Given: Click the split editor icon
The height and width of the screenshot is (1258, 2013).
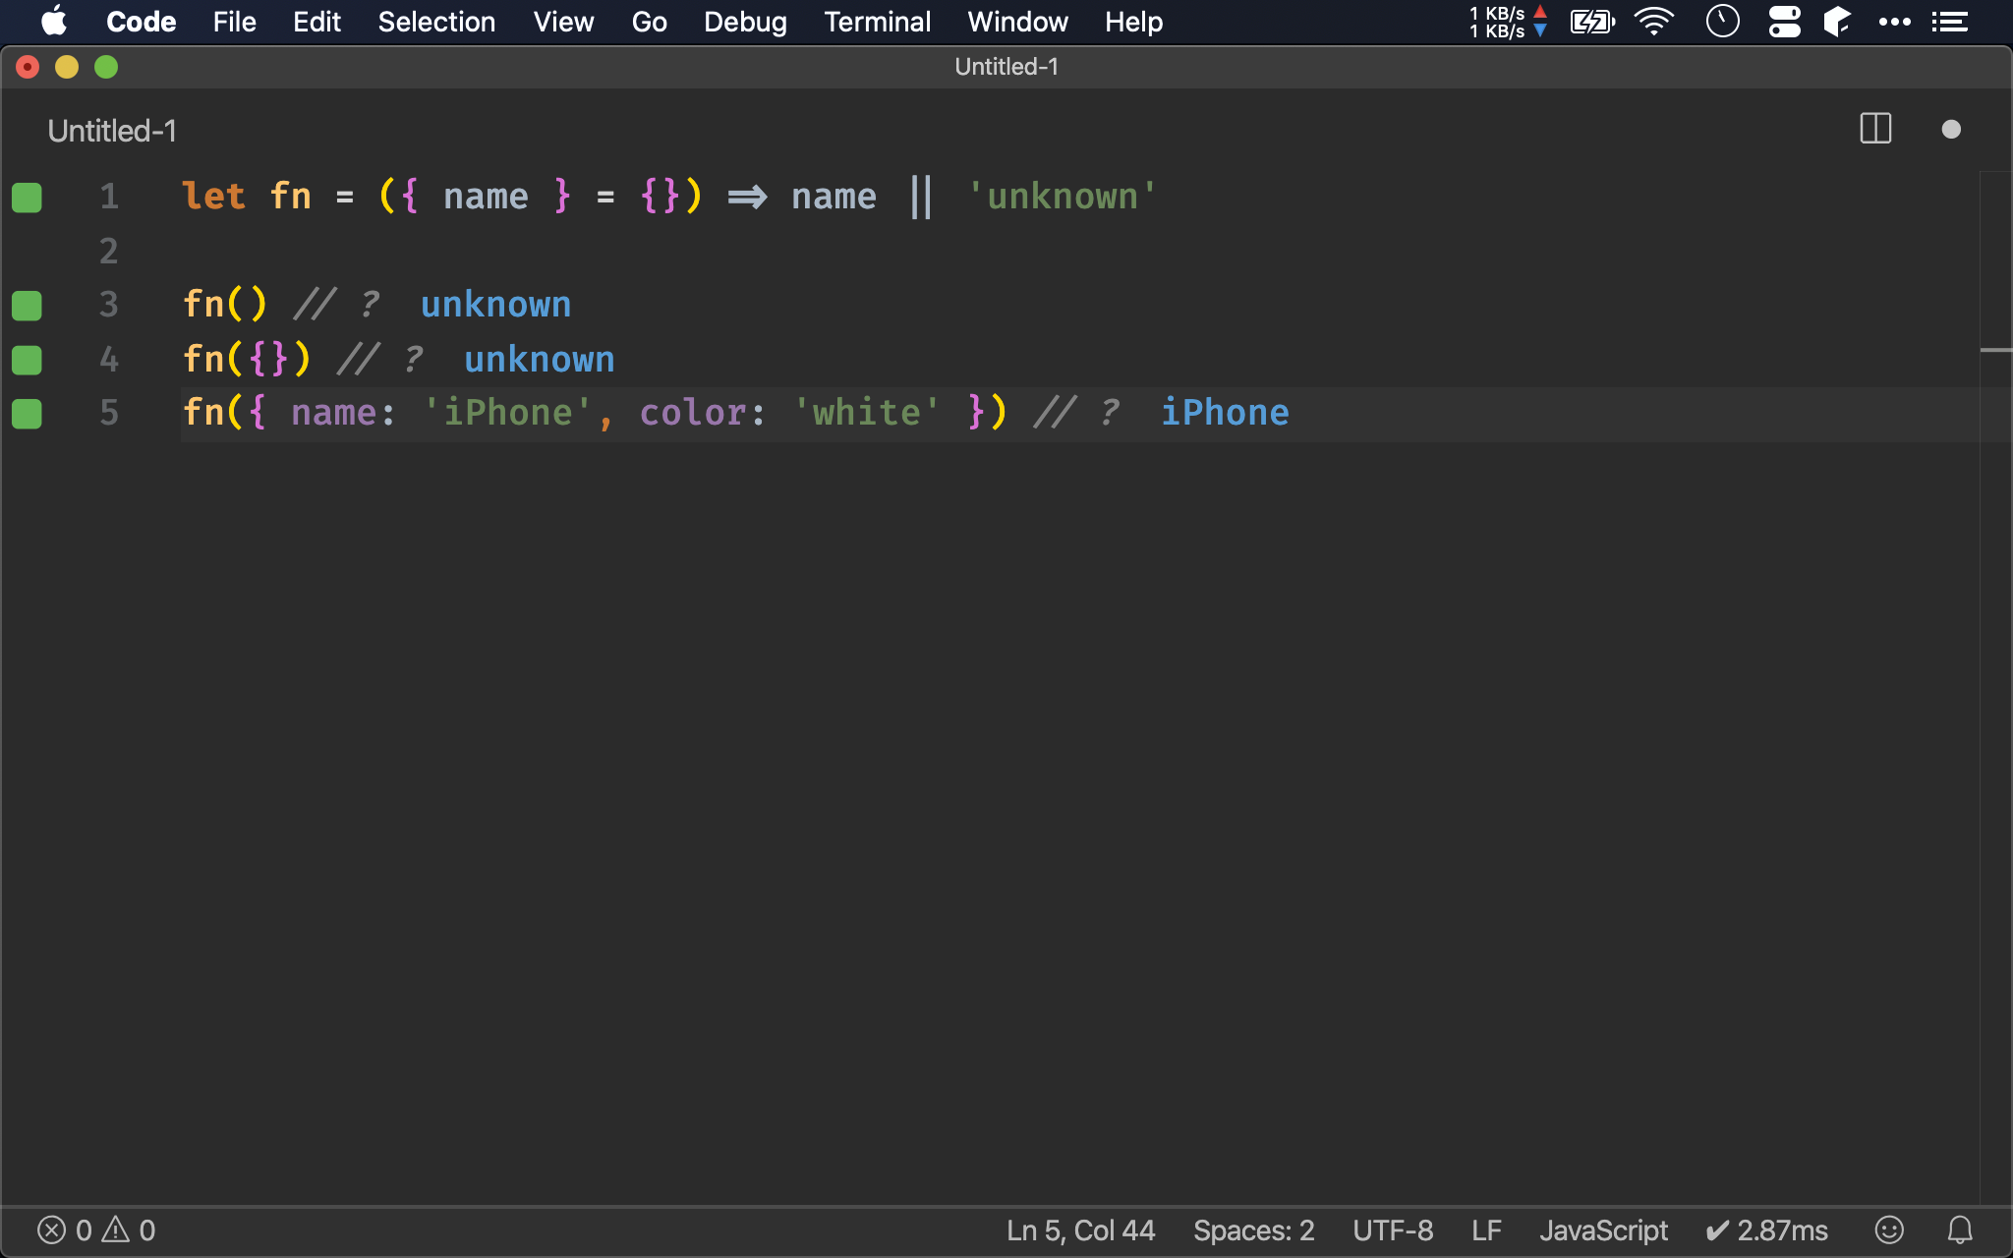Looking at the screenshot, I should point(1875,129).
